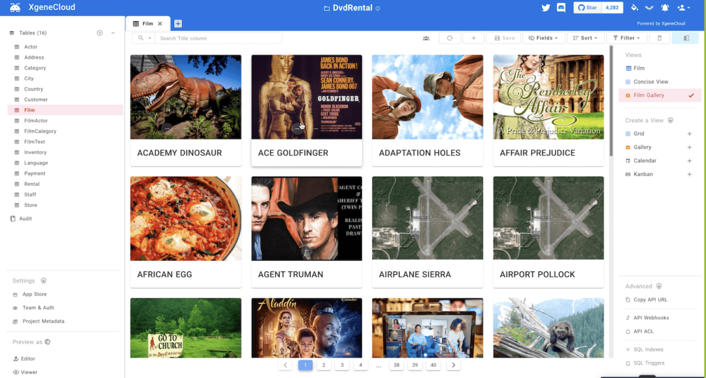The width and height of the screenshot is (706, 378).
Task: Open the search column dropdown arrow
Action: coord(150,38)
